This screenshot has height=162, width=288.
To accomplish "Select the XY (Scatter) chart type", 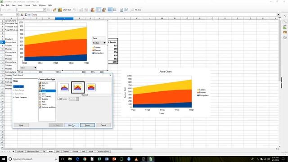I will 47,96.
